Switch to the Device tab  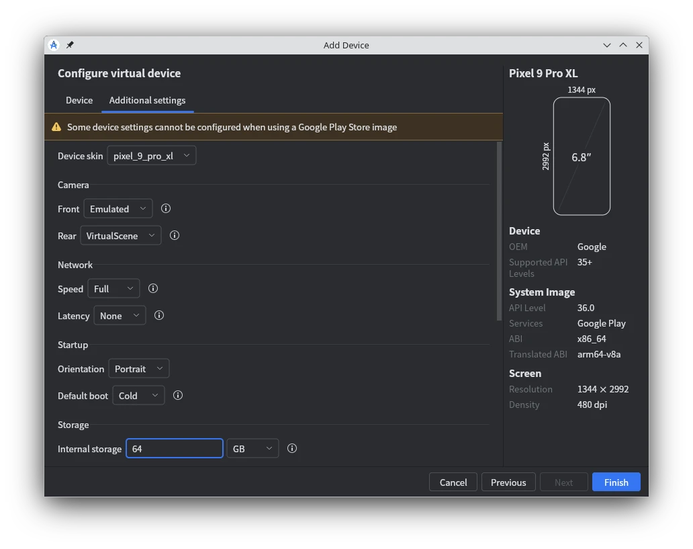point(79,100)
